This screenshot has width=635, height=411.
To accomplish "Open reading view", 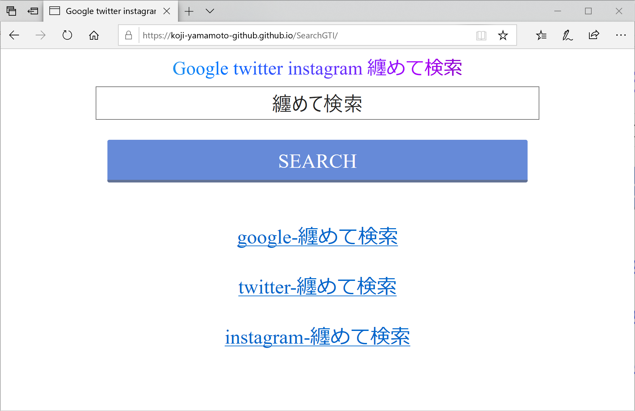I will click(481, 35).
